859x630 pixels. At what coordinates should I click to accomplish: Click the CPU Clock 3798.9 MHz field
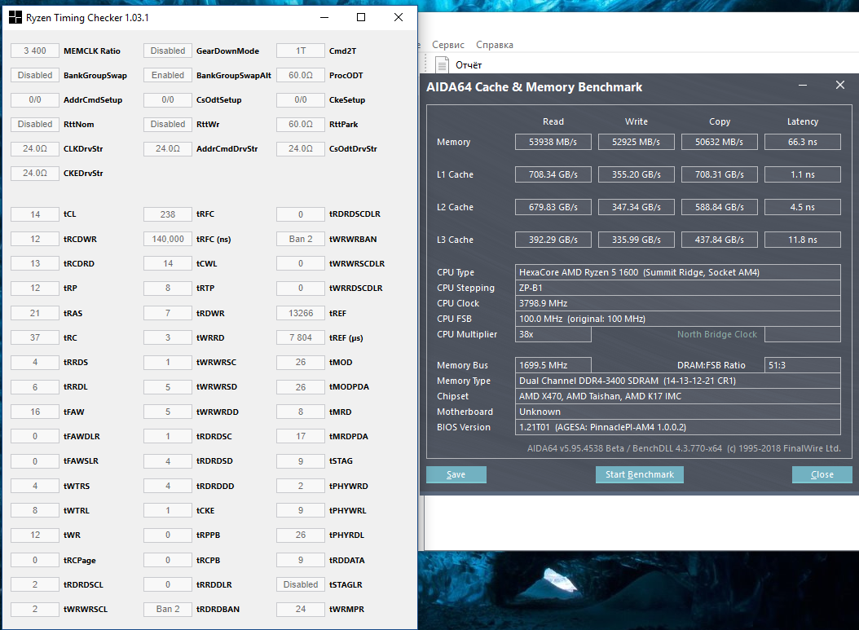[x=678, y=303]
